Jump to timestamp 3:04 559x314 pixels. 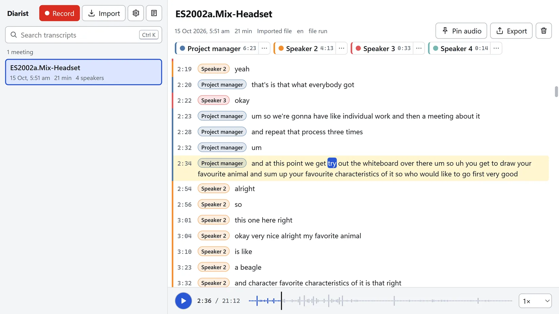[184, 236]
